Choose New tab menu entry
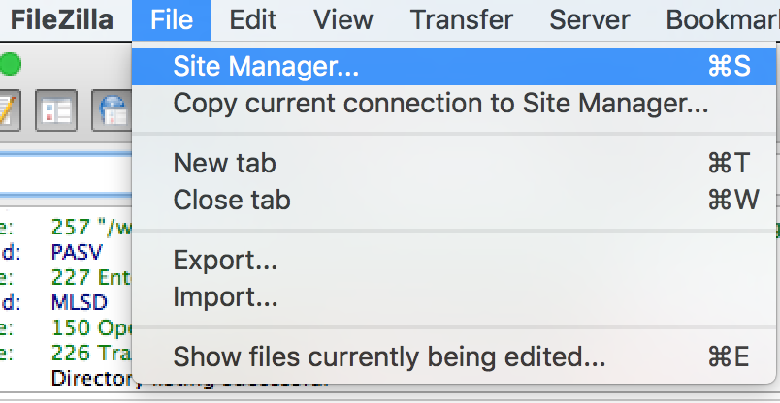 [454, 163]
